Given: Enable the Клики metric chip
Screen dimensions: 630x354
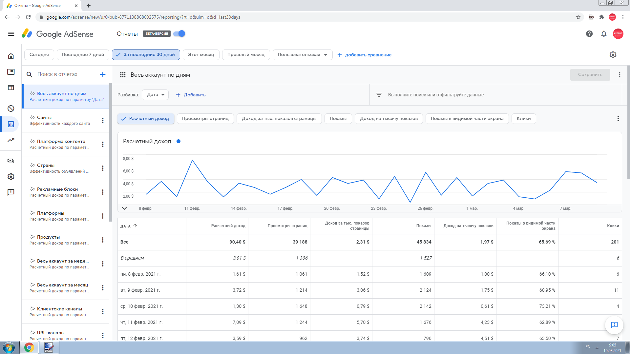Looking at the screenshot, I should (x=523, y=119).
